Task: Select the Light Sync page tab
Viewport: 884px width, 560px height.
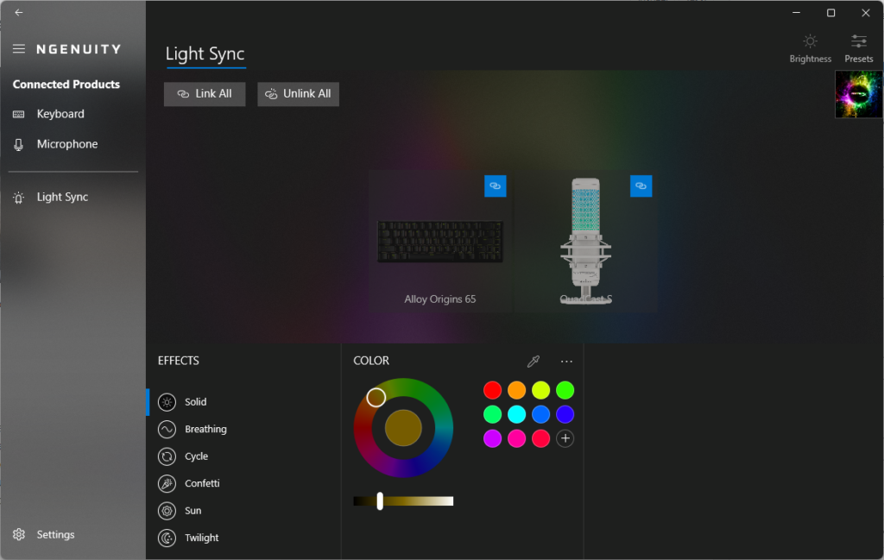Action: (x=205, y=54)
